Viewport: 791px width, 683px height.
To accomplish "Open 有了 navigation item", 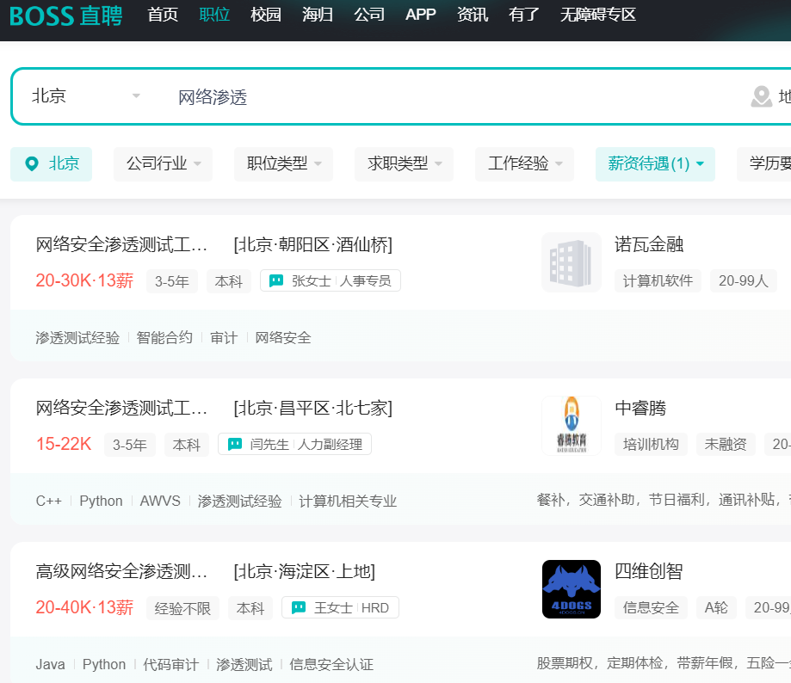I will pyautogui.click(x=523, y=15).
